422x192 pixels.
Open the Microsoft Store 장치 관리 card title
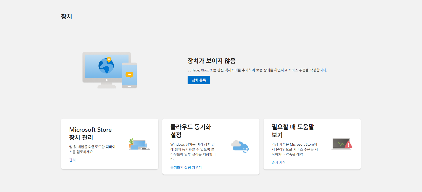pos(90,133)
